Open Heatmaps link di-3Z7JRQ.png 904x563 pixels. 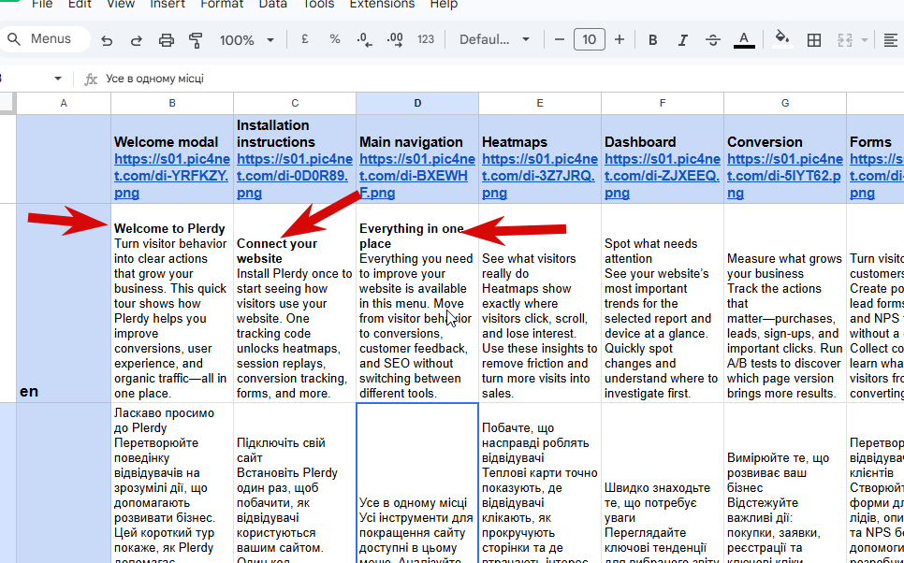point(539,176)
